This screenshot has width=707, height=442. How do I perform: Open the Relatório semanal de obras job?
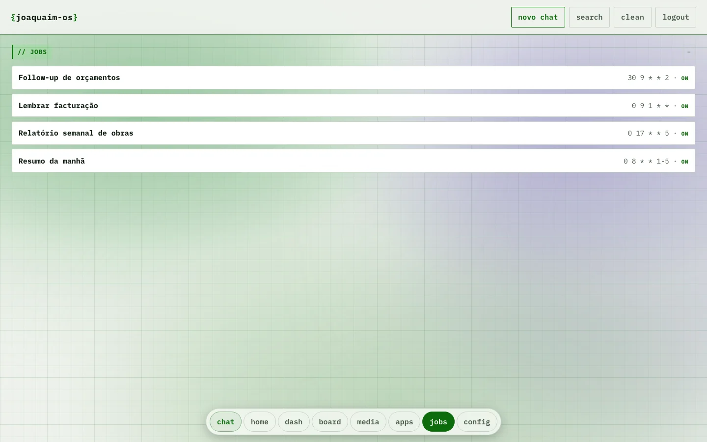coord(353,133)
